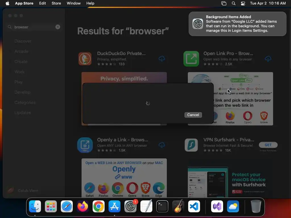291x218 pixels.
Task: Open Launchpad from the Dock
Action: (51, 206)
